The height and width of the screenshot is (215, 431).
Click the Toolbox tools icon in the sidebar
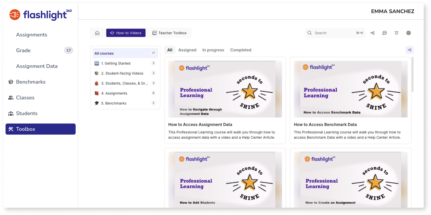point(11,129)
